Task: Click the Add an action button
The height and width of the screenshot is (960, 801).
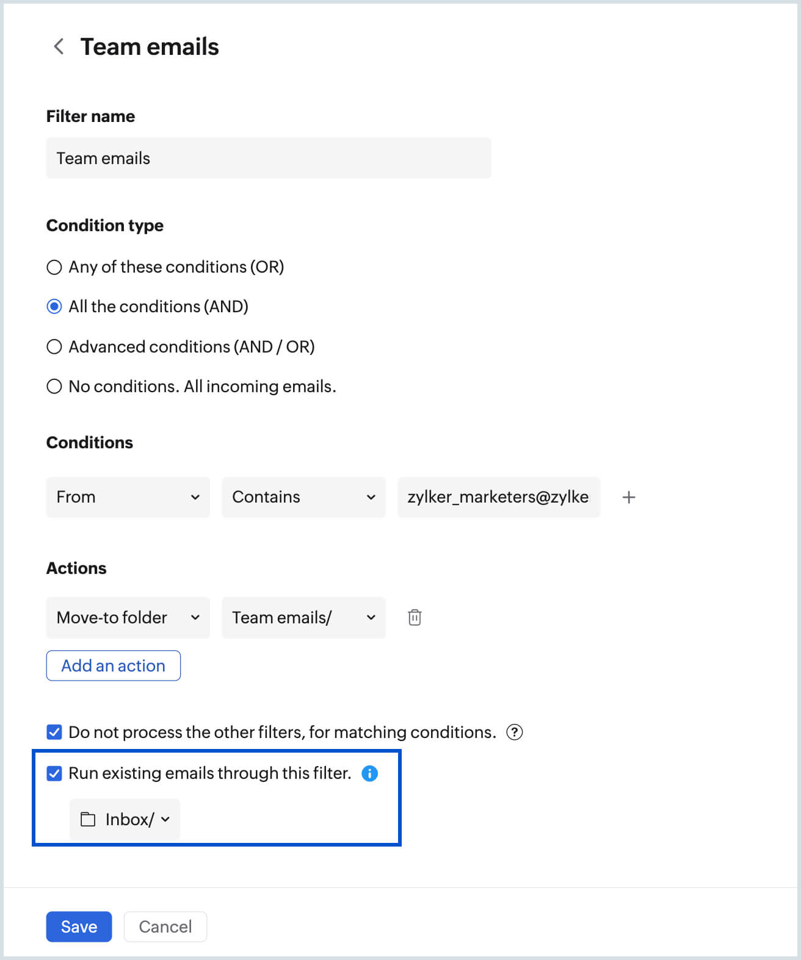Action: [113, 665]
